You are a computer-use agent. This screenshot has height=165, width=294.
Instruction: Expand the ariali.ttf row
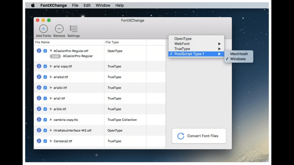[x=51, y=98]
